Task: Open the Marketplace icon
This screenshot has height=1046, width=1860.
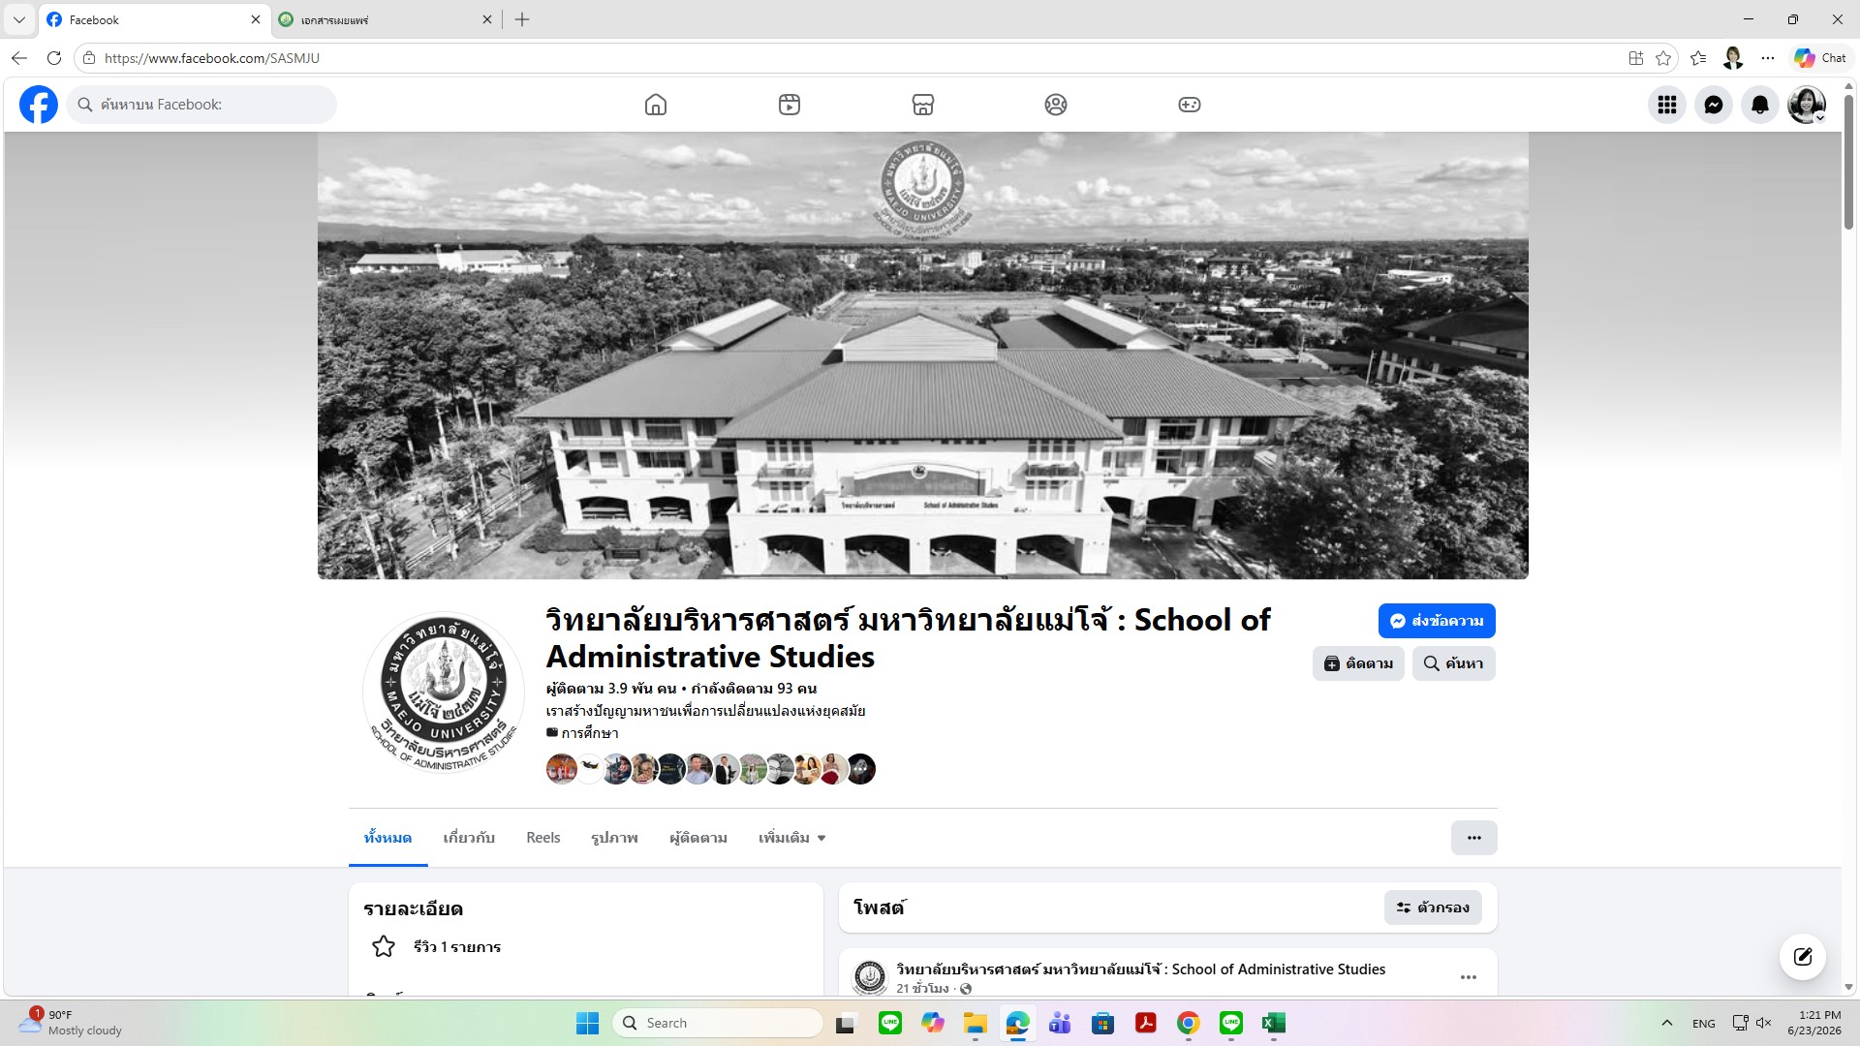Action: pyautogui.click(x=923, y=105)
